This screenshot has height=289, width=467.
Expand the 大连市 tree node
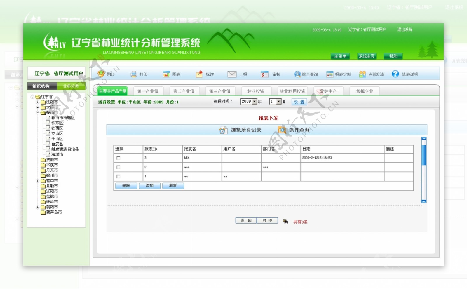38,107
